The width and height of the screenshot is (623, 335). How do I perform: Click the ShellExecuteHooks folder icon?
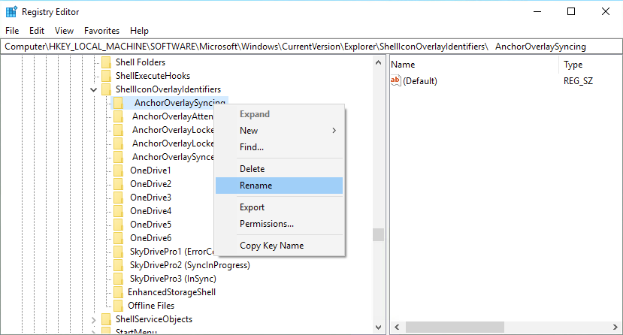(x=106, y=76)
